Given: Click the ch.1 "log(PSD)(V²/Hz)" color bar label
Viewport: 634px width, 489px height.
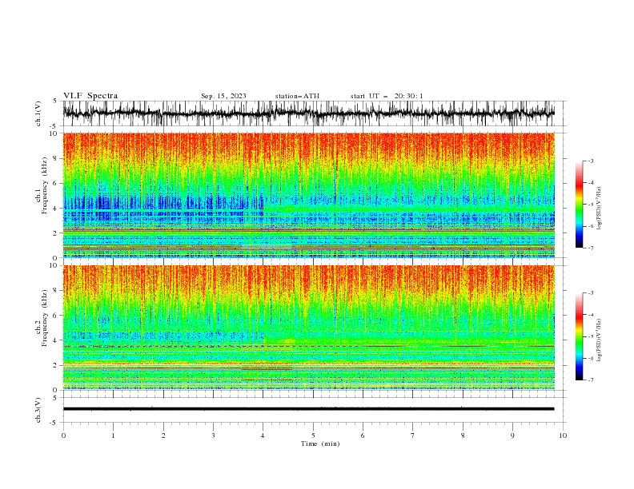Looking at the screenshot, I should point(600,209).
